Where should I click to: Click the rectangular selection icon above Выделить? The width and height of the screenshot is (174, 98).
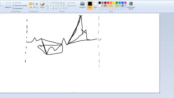click(8, 4)
